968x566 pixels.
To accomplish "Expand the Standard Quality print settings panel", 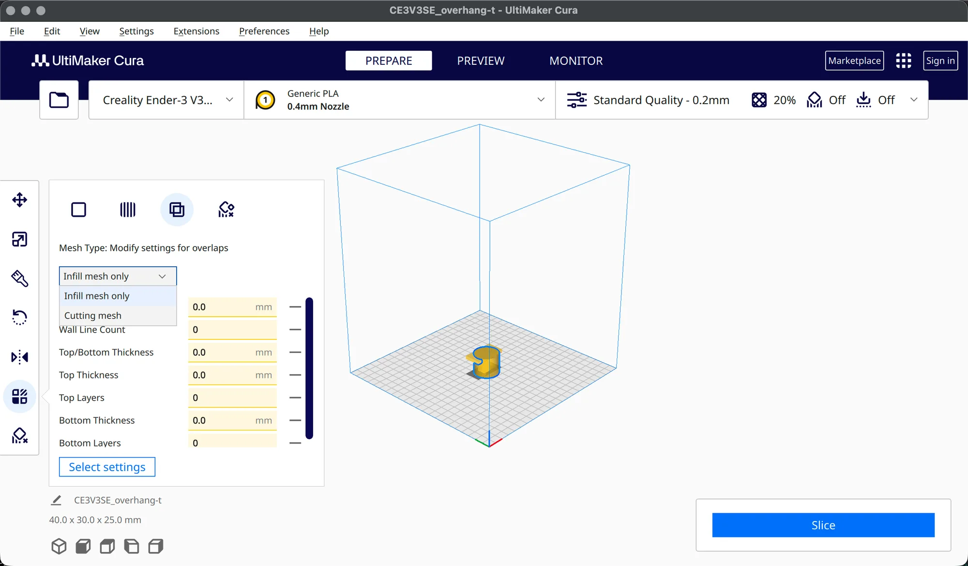I will click(742, 100).
